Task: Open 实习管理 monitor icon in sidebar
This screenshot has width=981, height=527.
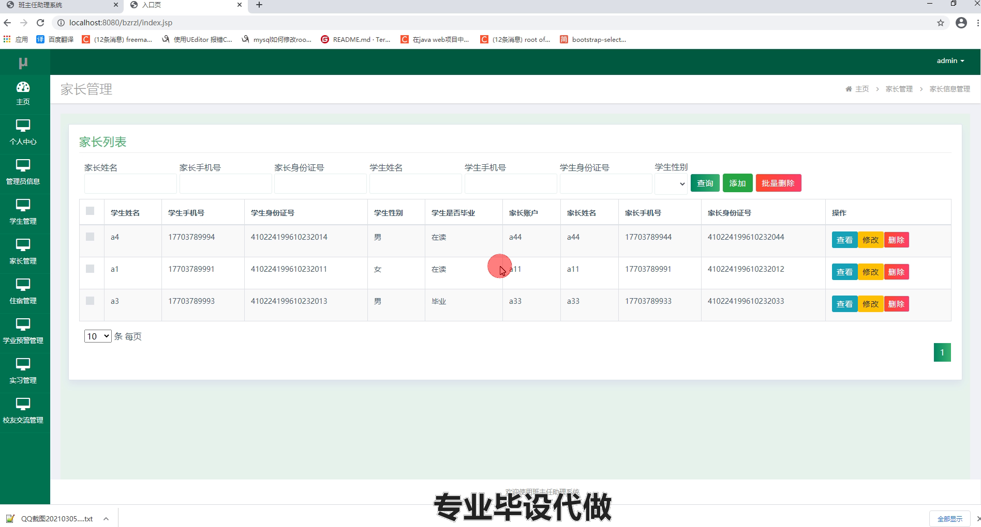Action: click(23, 364)
